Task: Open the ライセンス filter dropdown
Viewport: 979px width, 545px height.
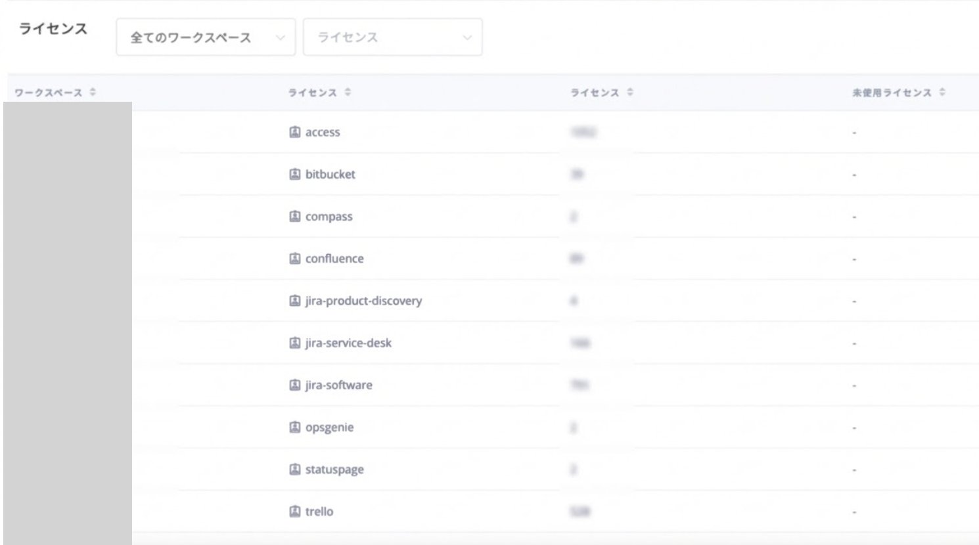Action: 392,37
